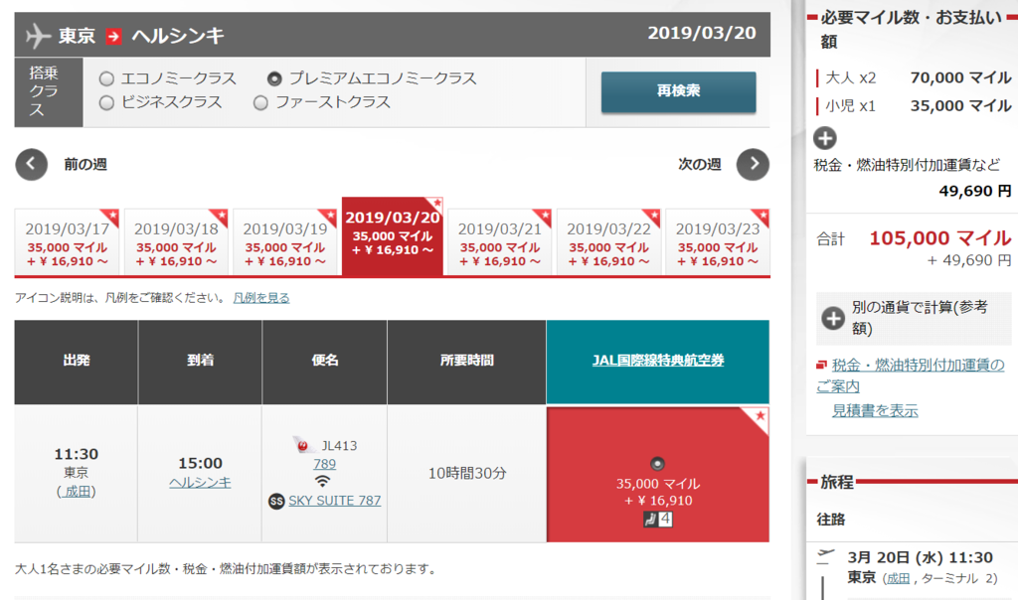Open the 789 aircraft link
Viewport: 1018px width, 600px height.
point(325,464)
